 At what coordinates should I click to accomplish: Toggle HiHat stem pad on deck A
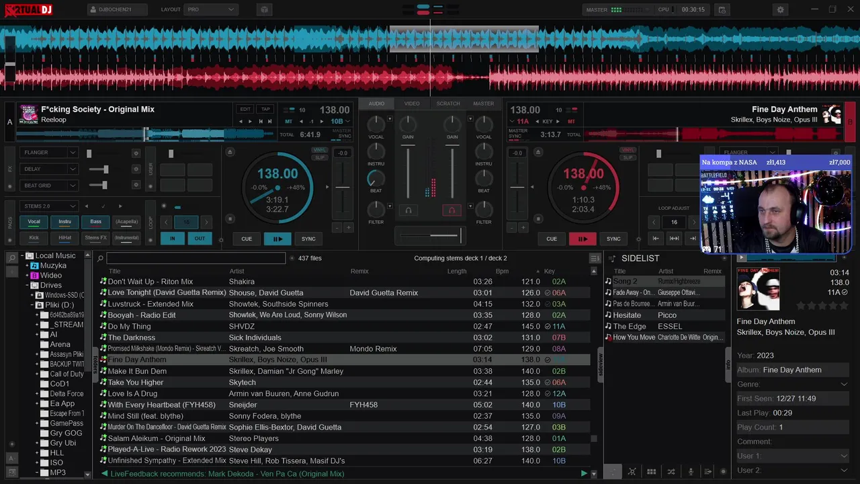(64, 238)
